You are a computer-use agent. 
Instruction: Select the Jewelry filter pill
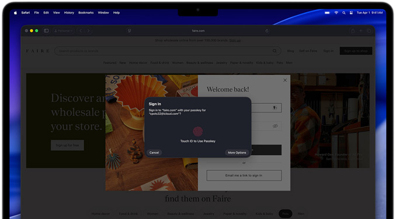(209, 214)
